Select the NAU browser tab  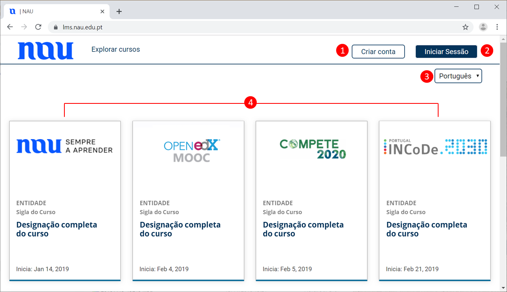click(x=53, y=11)
